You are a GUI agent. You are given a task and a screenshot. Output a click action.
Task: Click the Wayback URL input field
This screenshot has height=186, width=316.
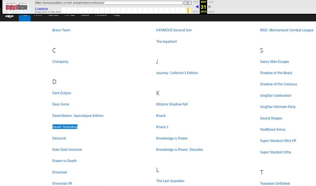click(x=109, y=3)
